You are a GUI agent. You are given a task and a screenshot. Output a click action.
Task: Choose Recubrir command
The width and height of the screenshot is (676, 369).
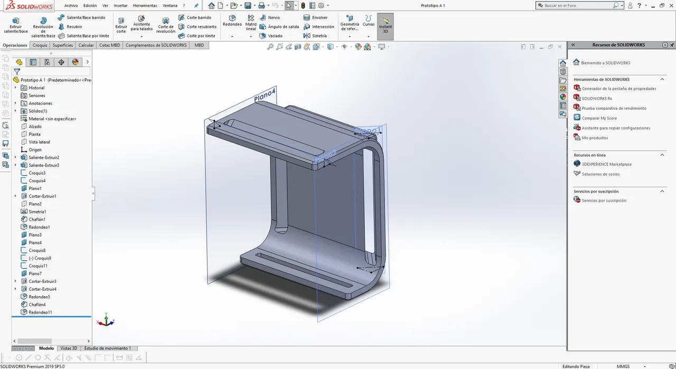pyautogui.click(x=70, y=26)
